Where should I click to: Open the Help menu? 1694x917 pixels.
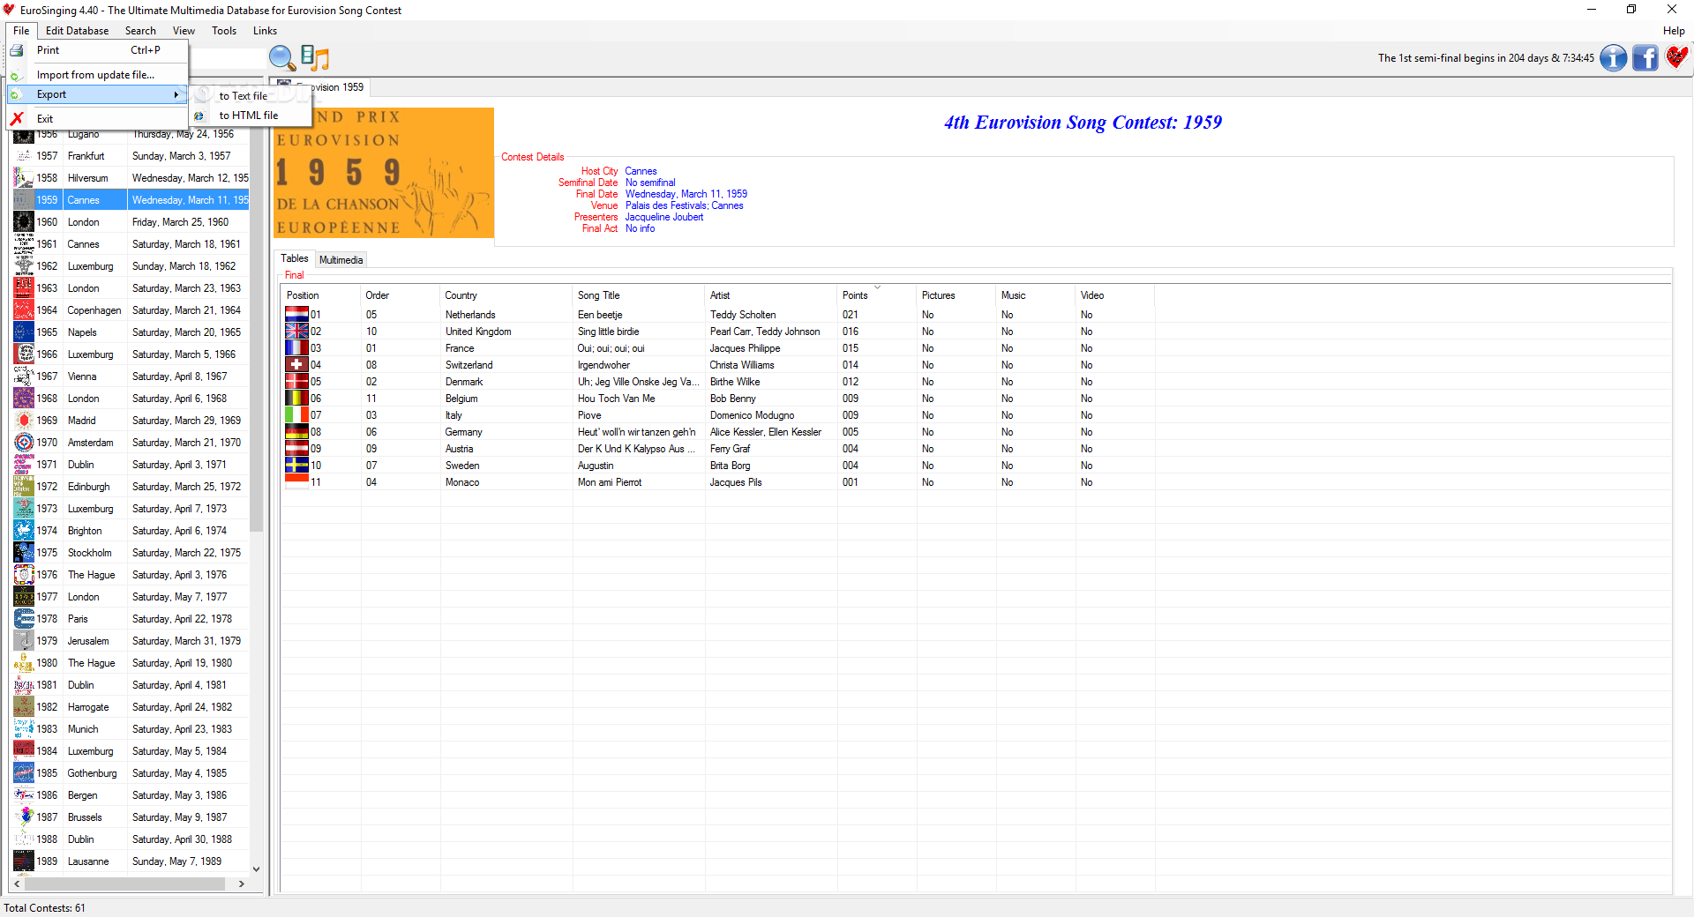[x=1674, y=31]
